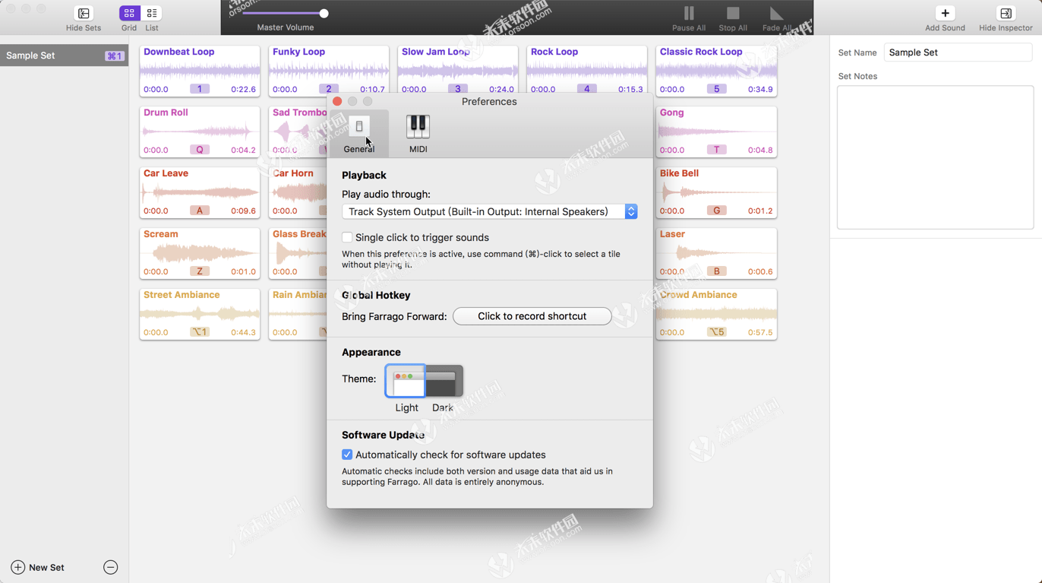The width and height of the screenshot is (1042, 583).
Task: Click the 4 hotkey badge on Rock Loop
Action: pos(587,89)
